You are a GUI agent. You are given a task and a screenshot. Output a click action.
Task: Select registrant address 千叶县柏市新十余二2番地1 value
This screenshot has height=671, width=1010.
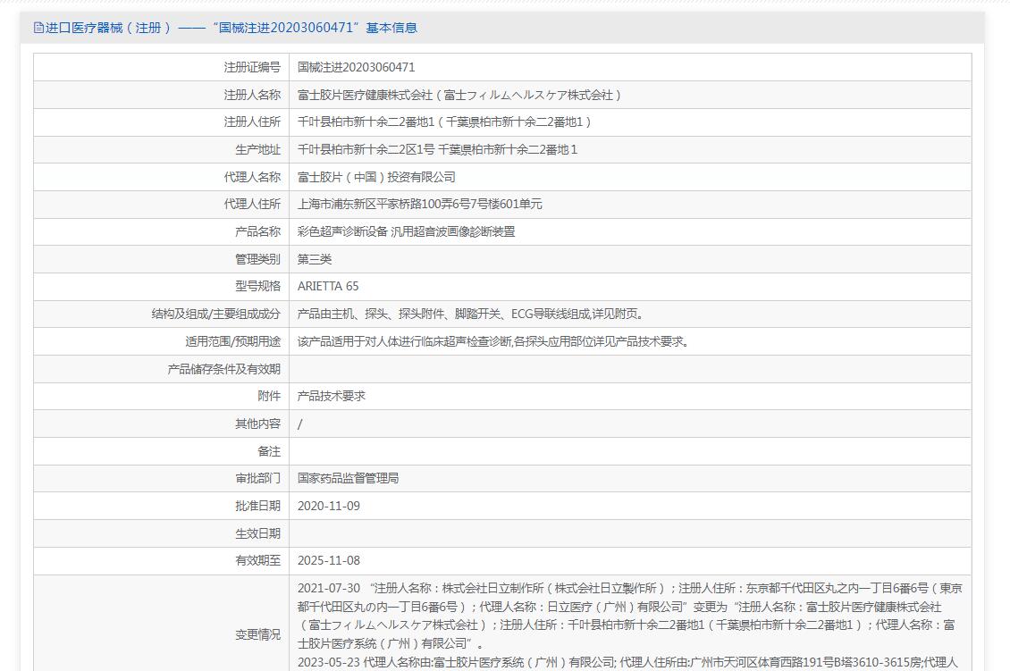(x=444, y=122)
